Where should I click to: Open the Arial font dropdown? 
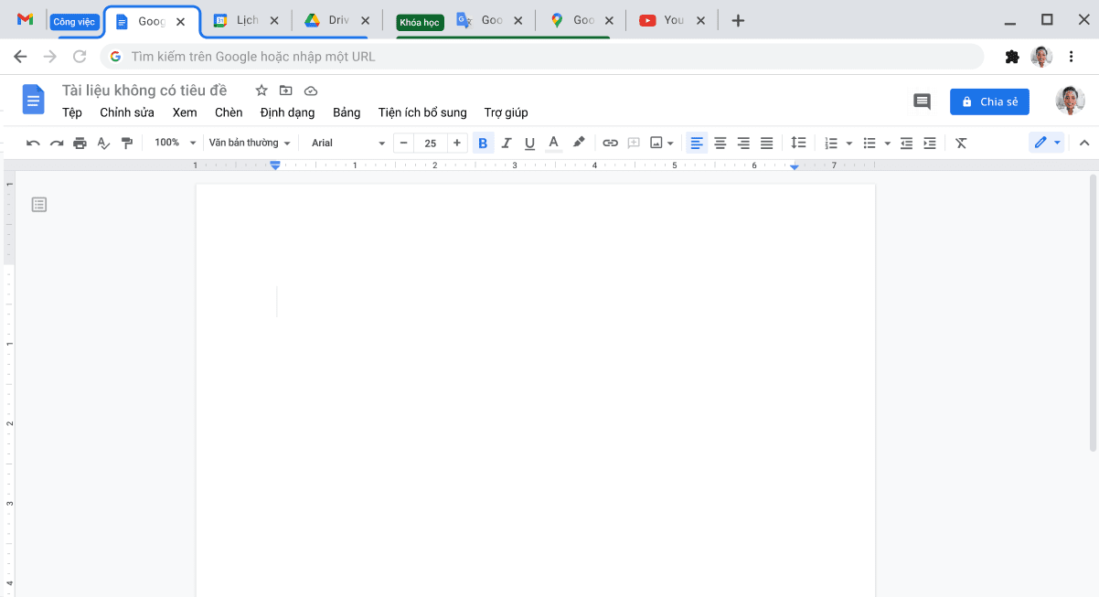(x=348, y=143)
